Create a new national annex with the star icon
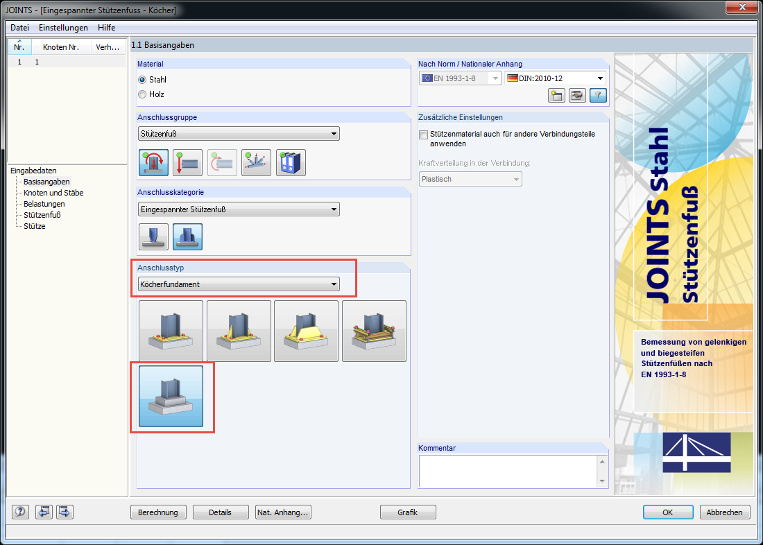The image size is (763, 545). point(556,96)
